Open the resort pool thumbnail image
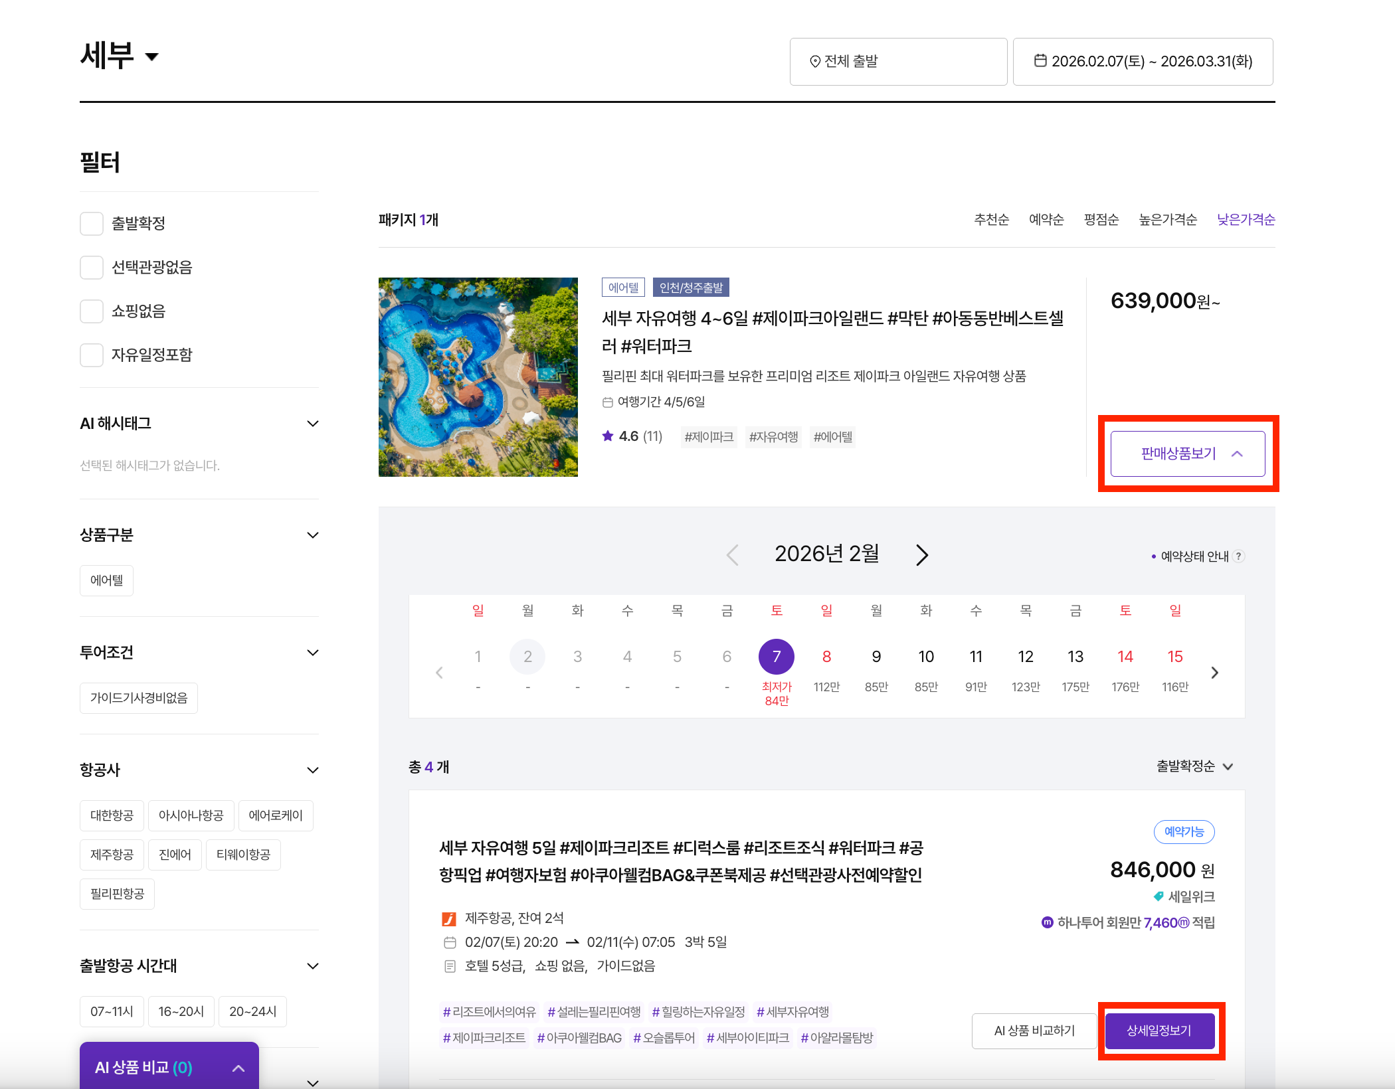The height and width of the screenshot is (1089, 1395). (478, 377)
